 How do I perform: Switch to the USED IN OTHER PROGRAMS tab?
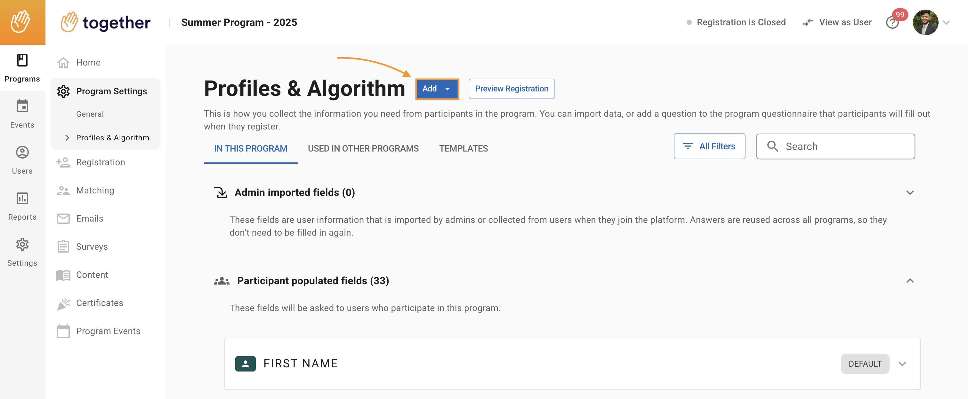pyautogui.click(x=363, y=148)
